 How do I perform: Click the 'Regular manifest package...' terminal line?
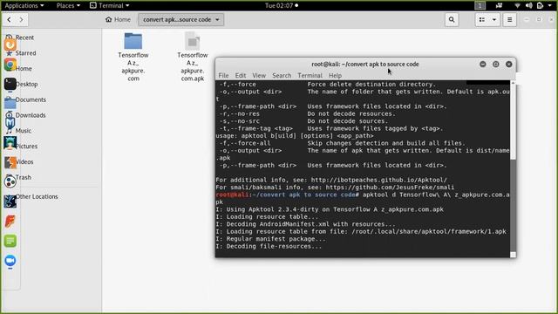coord(270,239)
